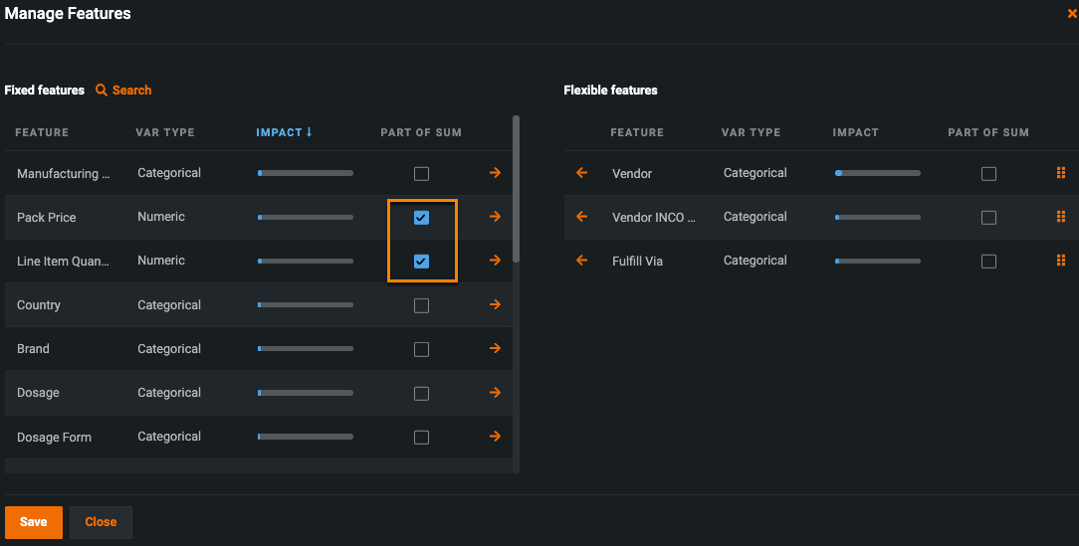Move Pack Price to flexible features
1079x546 pixels.
(x=495, y=217)
